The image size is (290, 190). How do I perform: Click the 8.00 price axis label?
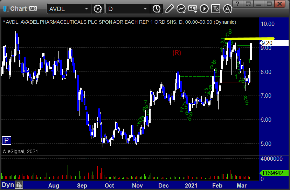coord(266,72)
